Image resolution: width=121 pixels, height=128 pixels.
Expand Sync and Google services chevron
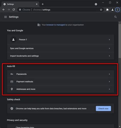click(109, 48)
